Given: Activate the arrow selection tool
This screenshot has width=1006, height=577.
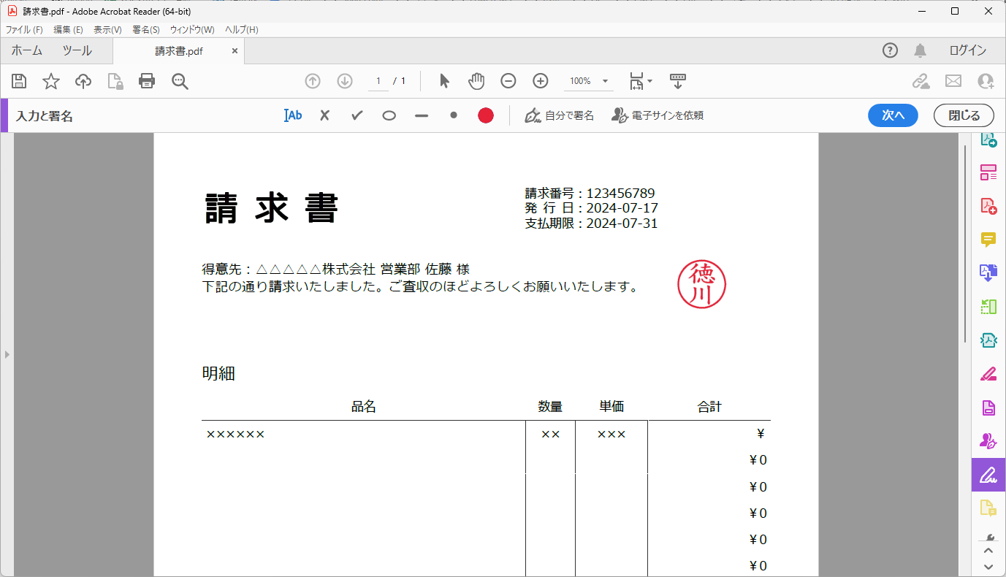Looking at the screenshot, I should click(x=444, y=81).
